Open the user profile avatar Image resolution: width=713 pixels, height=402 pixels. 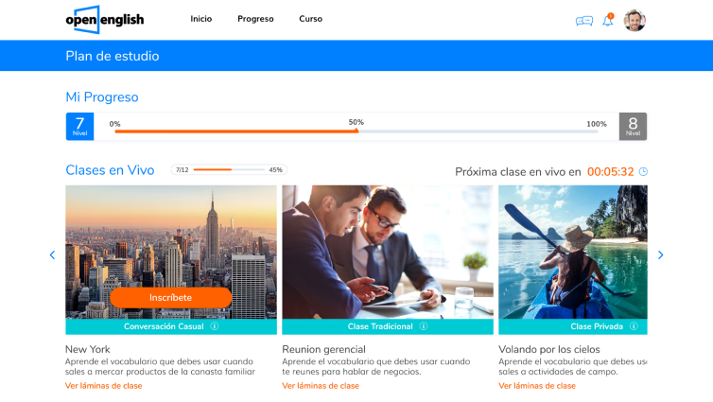(635, 21)
